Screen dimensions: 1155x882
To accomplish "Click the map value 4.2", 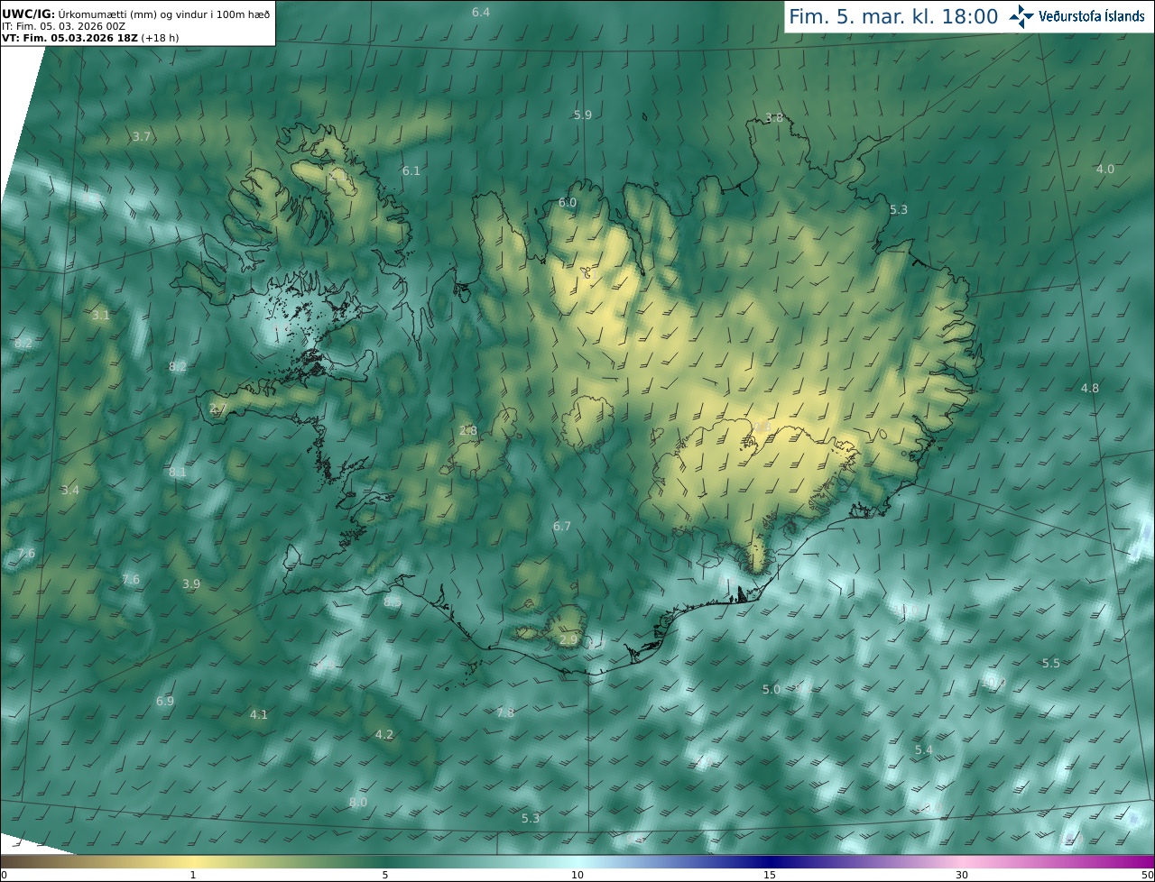I will (x=384, y=735).
